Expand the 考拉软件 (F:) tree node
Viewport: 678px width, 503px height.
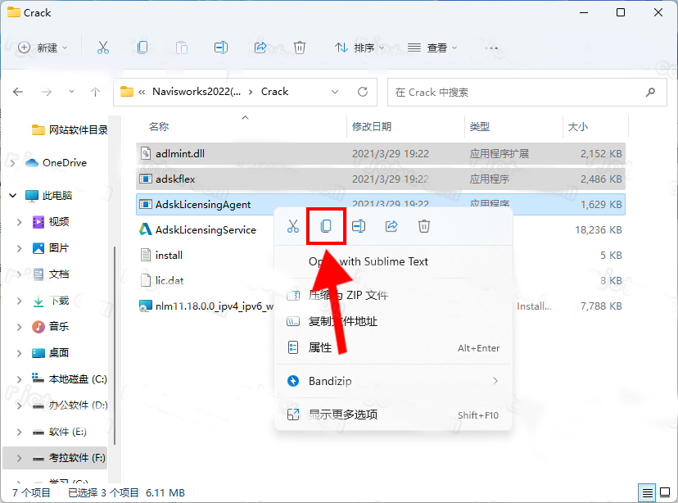coord(19,458)
